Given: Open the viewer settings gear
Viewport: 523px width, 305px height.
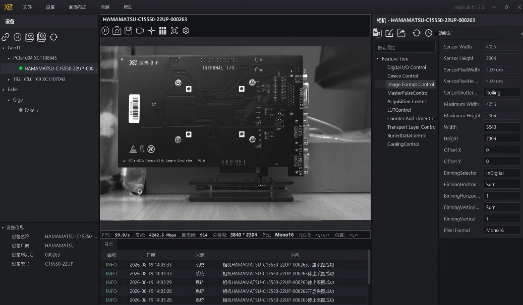Looking at the screenshot, I should pyautogui.click(x=186, y=31).
